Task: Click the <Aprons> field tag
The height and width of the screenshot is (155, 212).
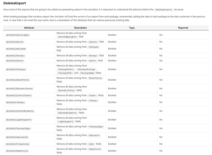Action: [x=93, y=42]
